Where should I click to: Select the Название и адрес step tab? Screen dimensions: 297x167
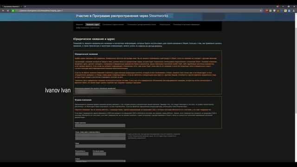click(x=93, y=25)
